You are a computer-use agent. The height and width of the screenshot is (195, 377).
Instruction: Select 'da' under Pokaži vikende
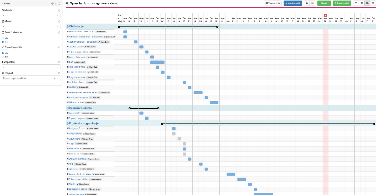click(x=3, y=38)
